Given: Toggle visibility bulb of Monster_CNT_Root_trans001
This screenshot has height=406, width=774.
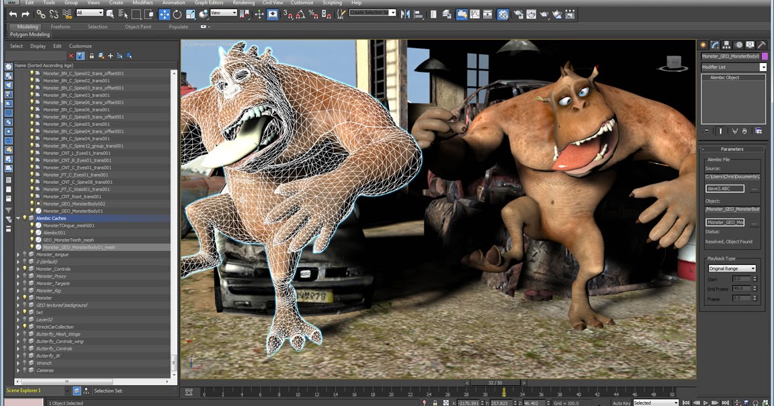Looking at the screenshot, I should click(x=32, y=197).
